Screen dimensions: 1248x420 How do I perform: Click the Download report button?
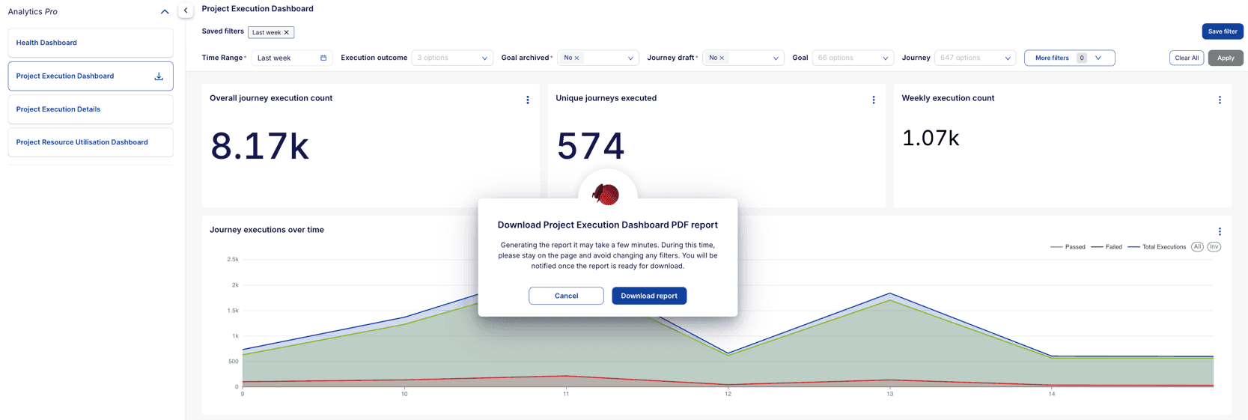point(648,296)
